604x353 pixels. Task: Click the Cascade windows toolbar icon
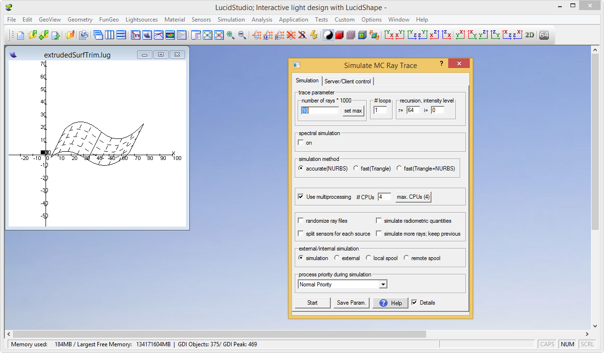98,35
